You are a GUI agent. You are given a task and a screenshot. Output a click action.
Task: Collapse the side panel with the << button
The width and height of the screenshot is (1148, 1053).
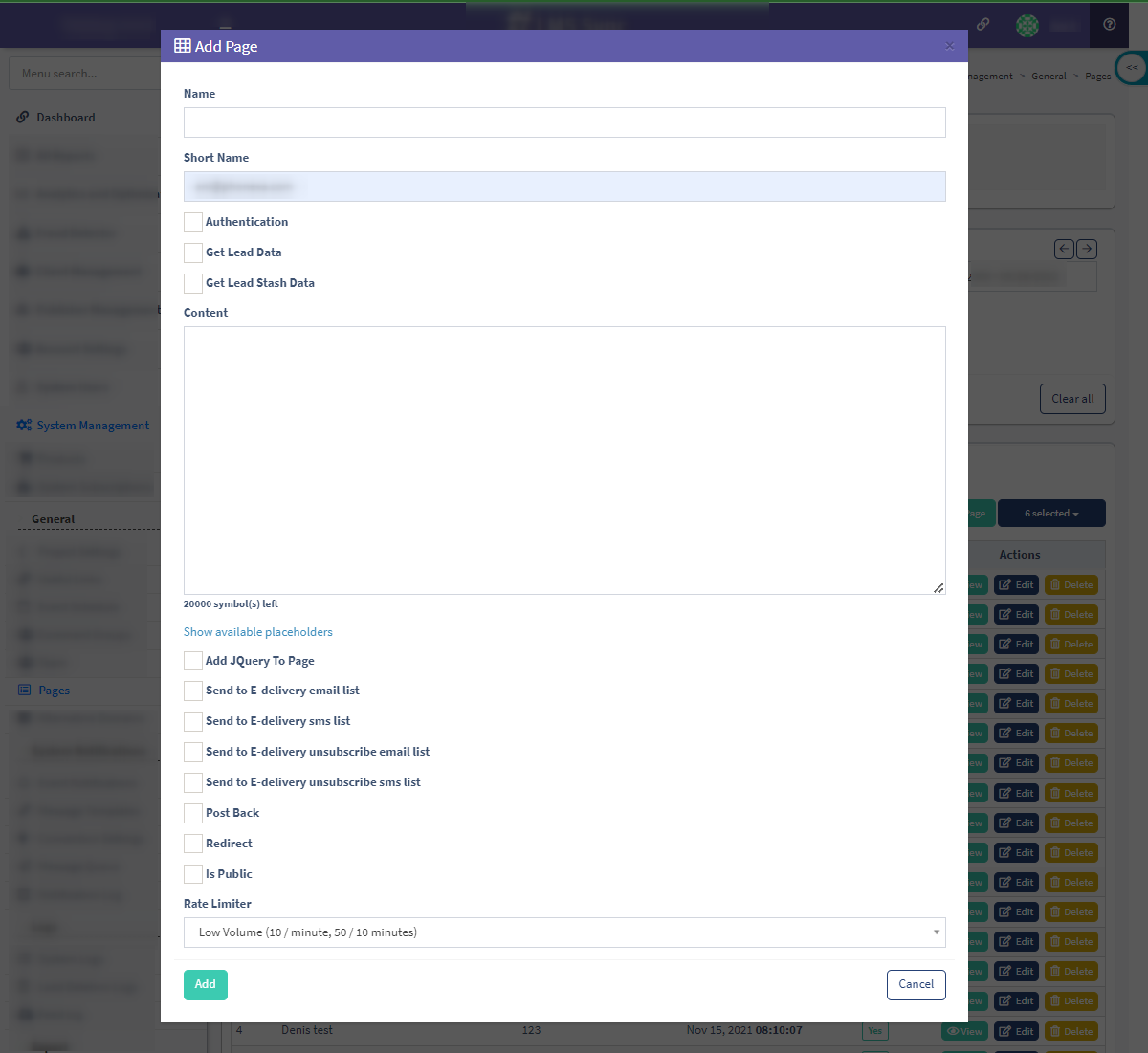[1132, 68]
